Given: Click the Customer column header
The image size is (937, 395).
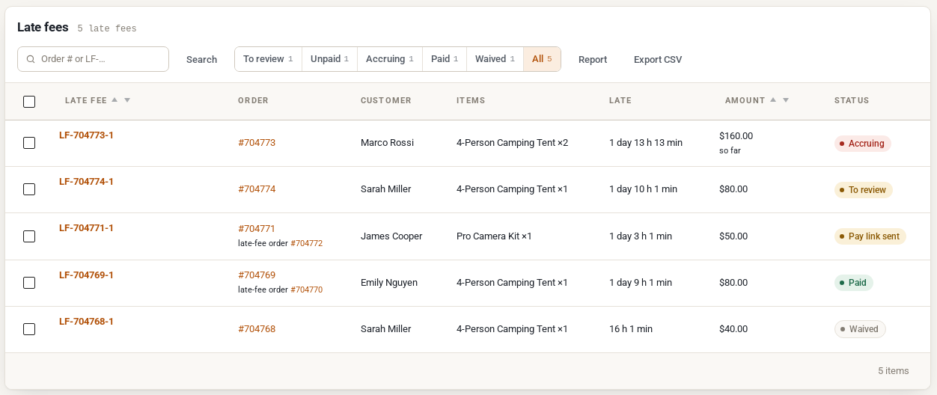Looking at the screenshot, I should pyautogui.click(x=386, y=100).
